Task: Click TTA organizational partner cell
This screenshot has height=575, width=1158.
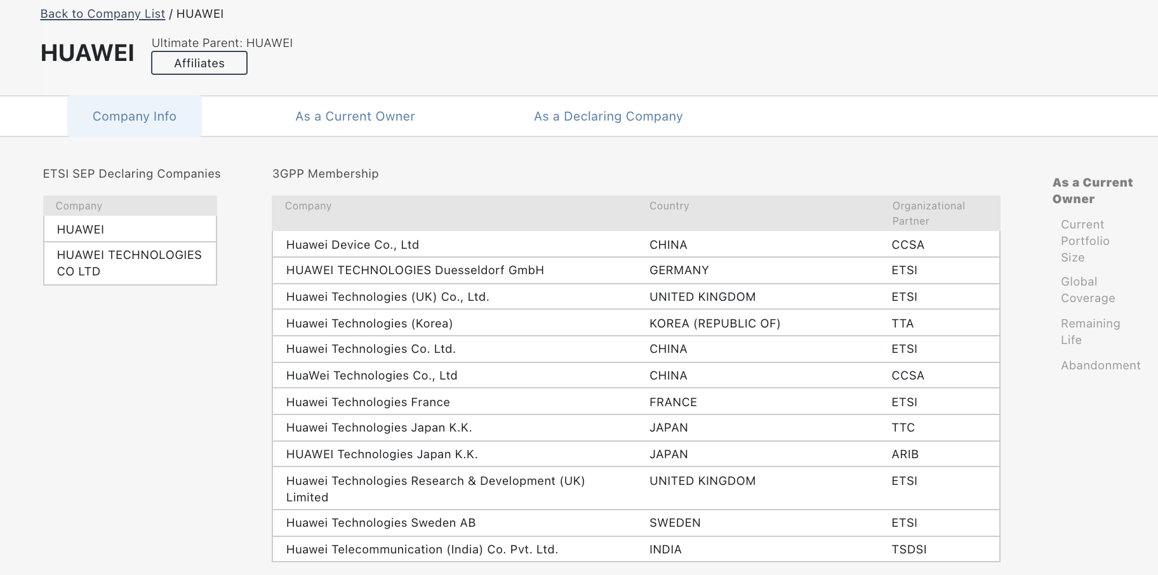Action: pyautogui.click(x=902, y=323)
